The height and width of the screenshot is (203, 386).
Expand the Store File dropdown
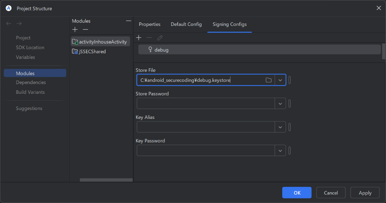coord(280,80)
